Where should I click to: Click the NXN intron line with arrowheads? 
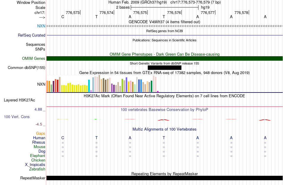tap(164, 26)
